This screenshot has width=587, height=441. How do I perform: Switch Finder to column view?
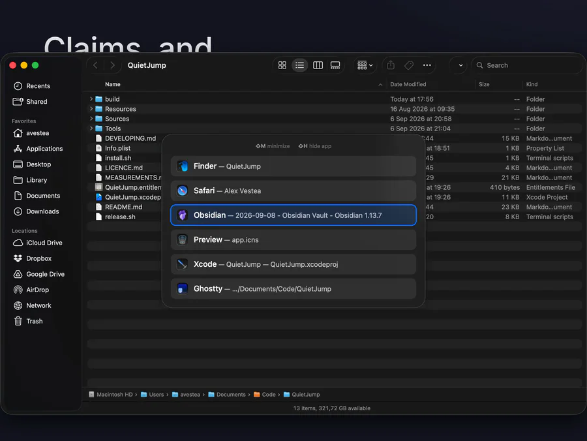pyautogui.click(x=318, y=65)
